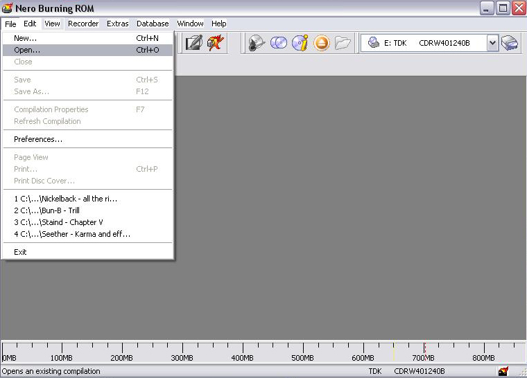Click the yellow marker on capacity ruler
527x378 pixels.
click(x=394, y=352)
